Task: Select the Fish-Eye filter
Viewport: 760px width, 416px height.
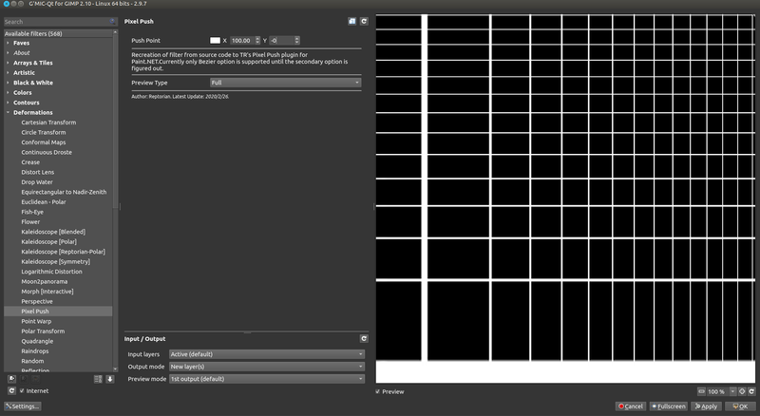Action: point(32,212)
